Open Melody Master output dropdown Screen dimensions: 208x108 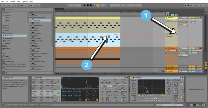pyautogui.click(x=183, y=25)
